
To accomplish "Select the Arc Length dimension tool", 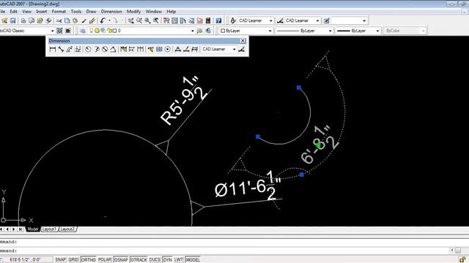I will (70, 49).
